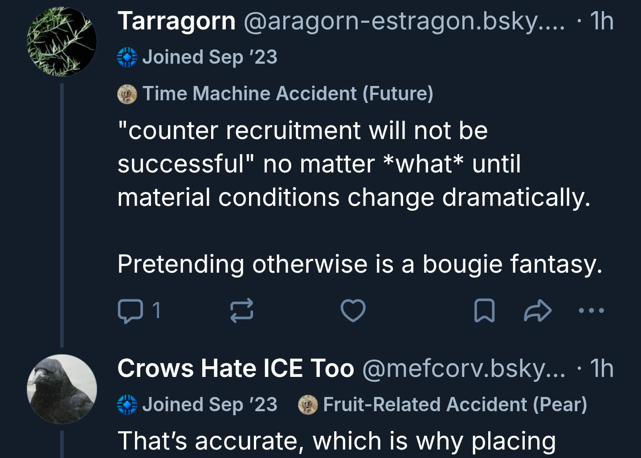Screen dimensions: 641x458
Task: Like Tarragorn's post with heart icon
Action: pos(353,311)
